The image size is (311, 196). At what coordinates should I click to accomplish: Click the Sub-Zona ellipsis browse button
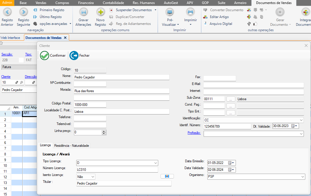click(x=230, y=99)
